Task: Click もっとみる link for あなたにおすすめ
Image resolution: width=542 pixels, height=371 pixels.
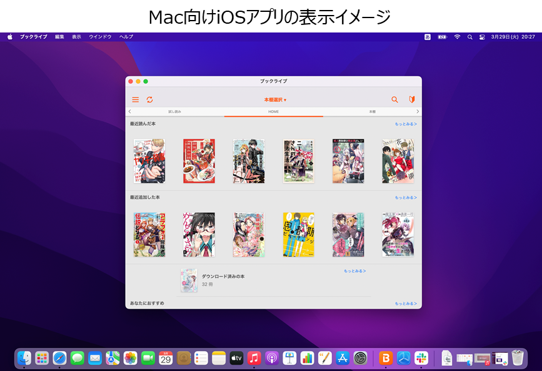Action: click(406, 304)
